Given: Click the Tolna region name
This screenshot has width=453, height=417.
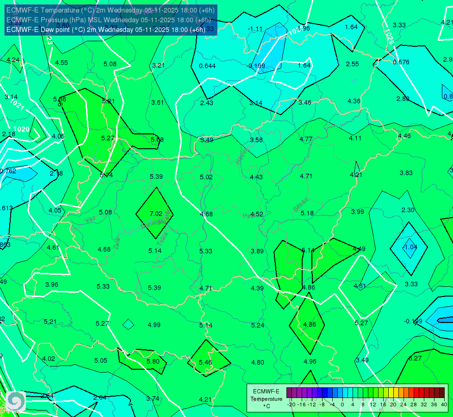Looking at the screenshot, I should (x=163, y=239).
